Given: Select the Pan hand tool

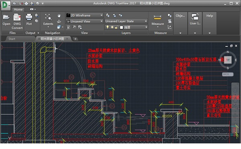Looking at the screenshot, I should [x=59, y=16].
